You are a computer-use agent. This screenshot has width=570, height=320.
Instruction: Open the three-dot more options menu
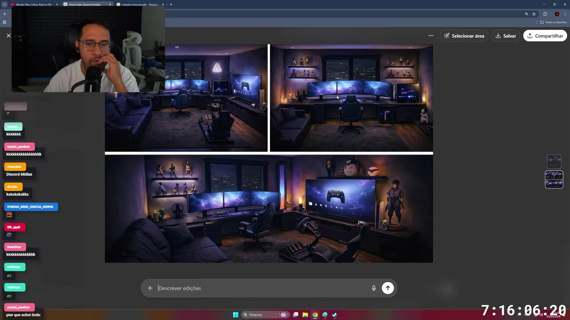point(431,36)
